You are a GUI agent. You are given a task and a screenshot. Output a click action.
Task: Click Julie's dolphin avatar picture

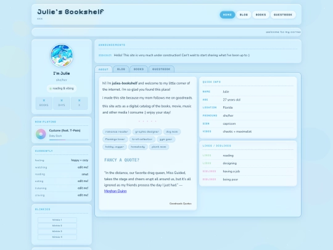(x=62, y=56)
